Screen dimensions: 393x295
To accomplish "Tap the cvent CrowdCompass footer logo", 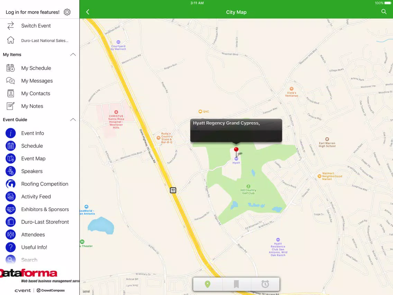I will [x=39, y=290].
